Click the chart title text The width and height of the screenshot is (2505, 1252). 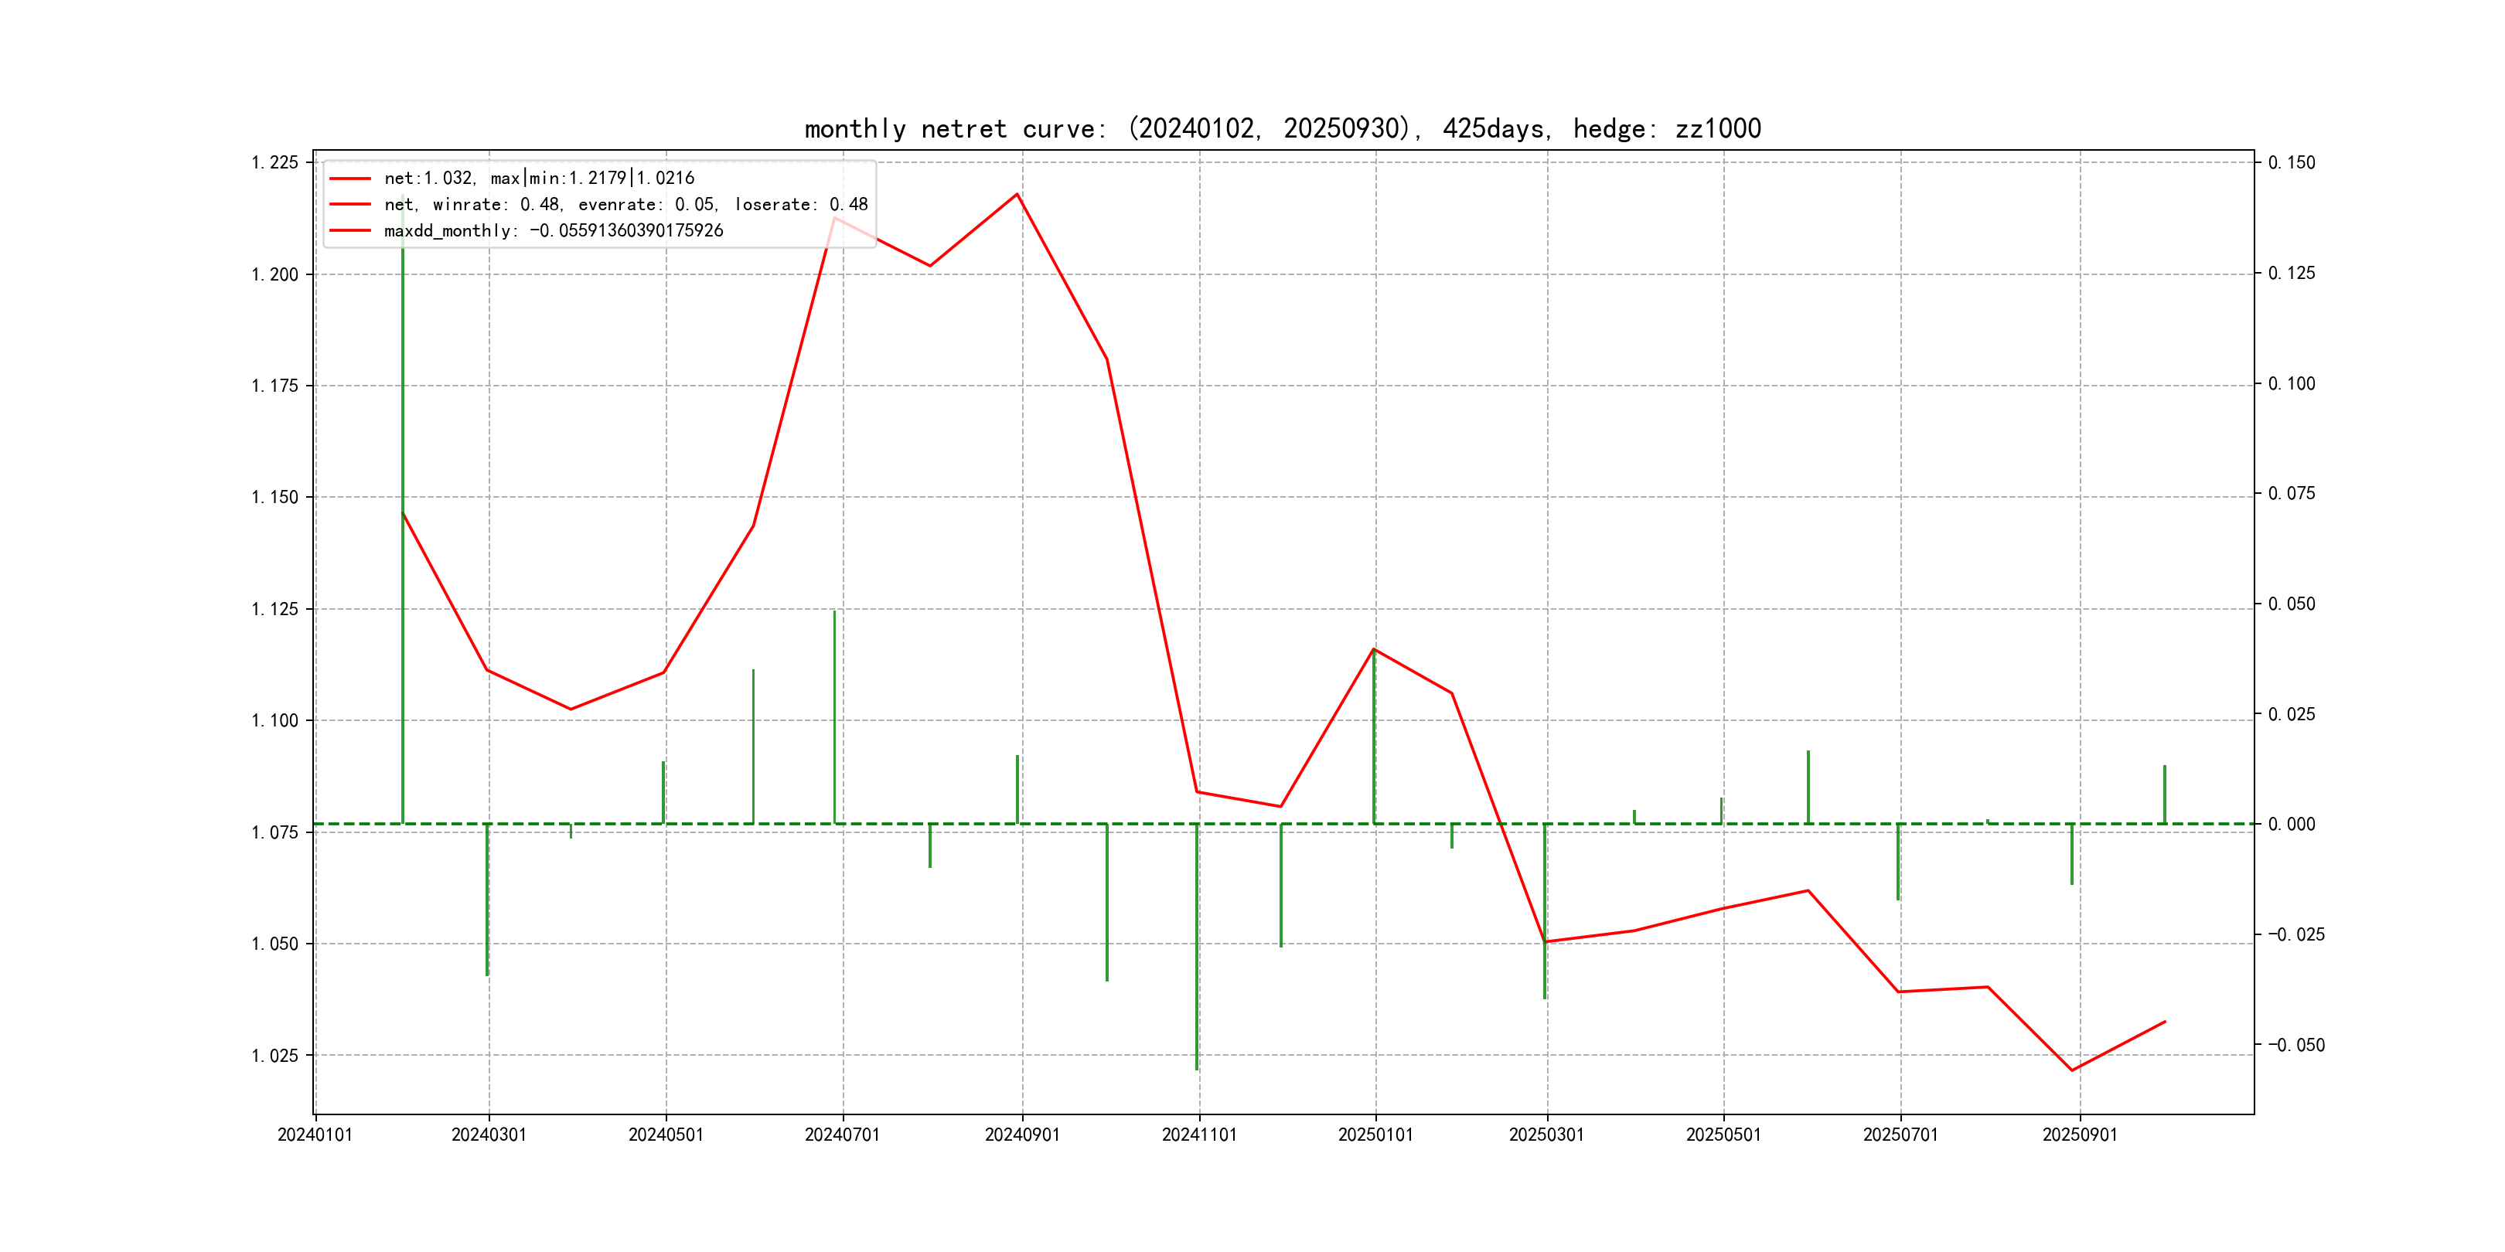point(1282,128)
